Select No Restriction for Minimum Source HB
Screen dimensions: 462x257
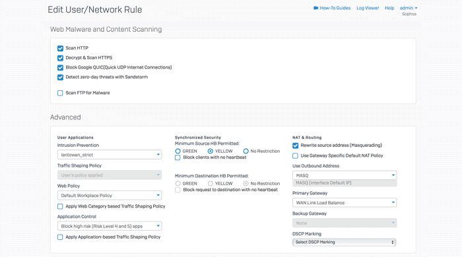click(x=246, y=151)
